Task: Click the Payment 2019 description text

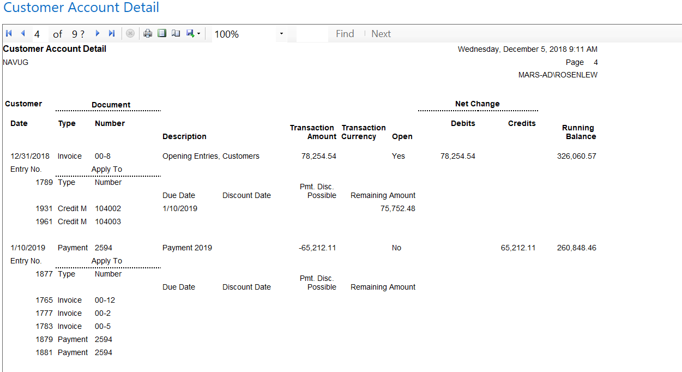Action: tap(187, 248)
